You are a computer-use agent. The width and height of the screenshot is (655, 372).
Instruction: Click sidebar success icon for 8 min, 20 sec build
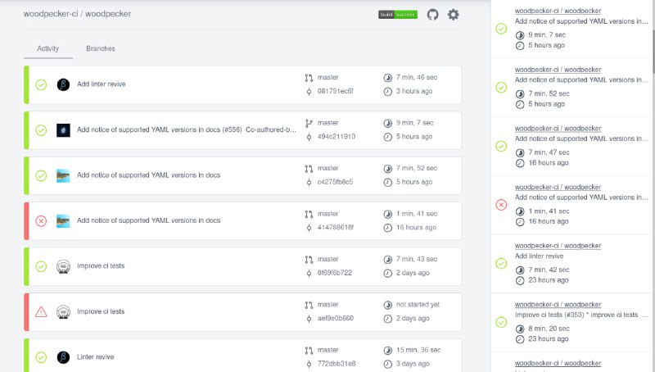(501, 322)
